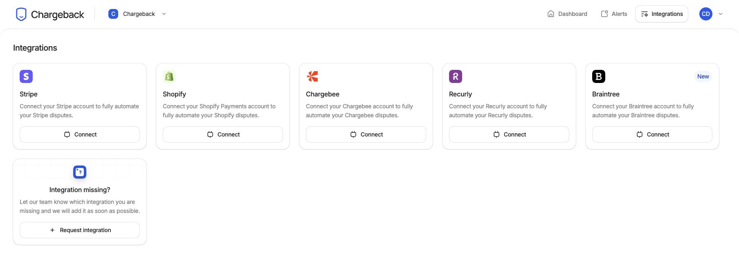Viewport: 739px width, 273px height.
Task: Click the Chargebee card title
Action: 323,94
